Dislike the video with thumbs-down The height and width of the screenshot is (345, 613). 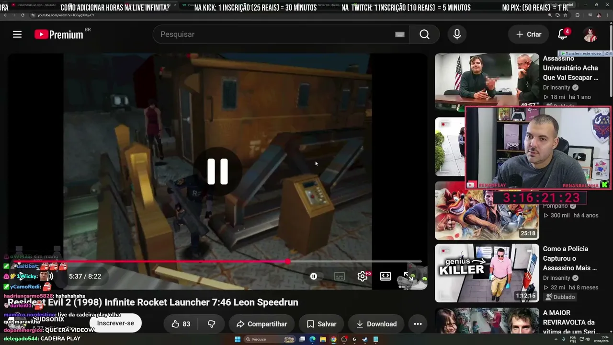[x=212, y=324]
